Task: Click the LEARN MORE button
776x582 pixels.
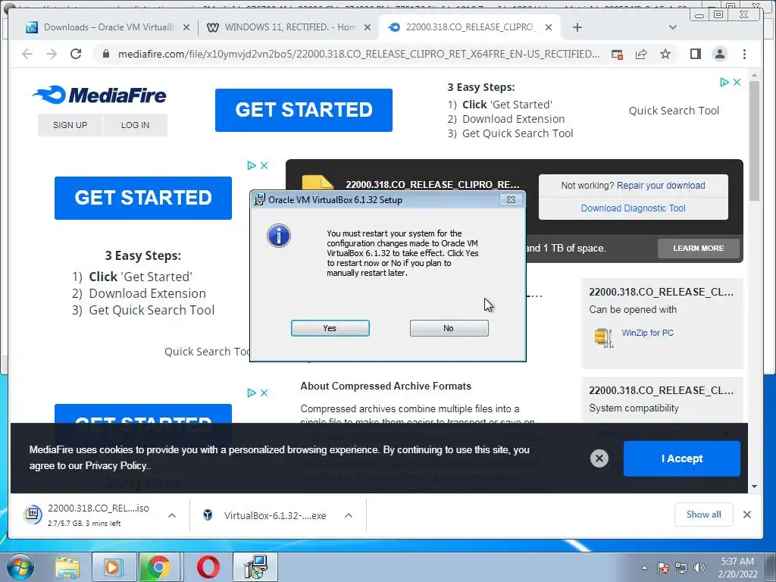Action: [698, 249]
